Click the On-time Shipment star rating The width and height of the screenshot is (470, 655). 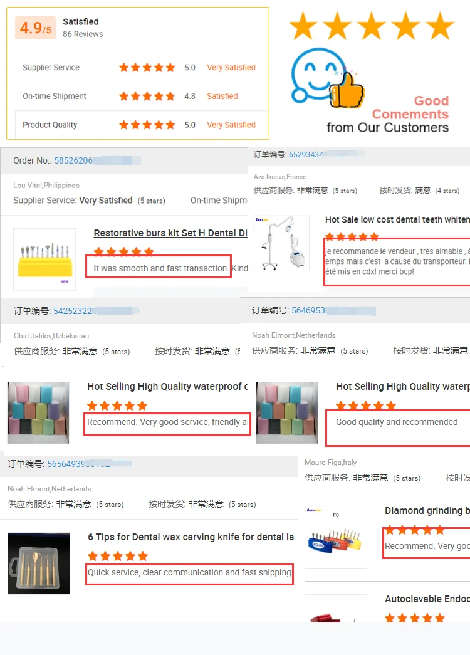pyautogui.click(x=147, y=96)
